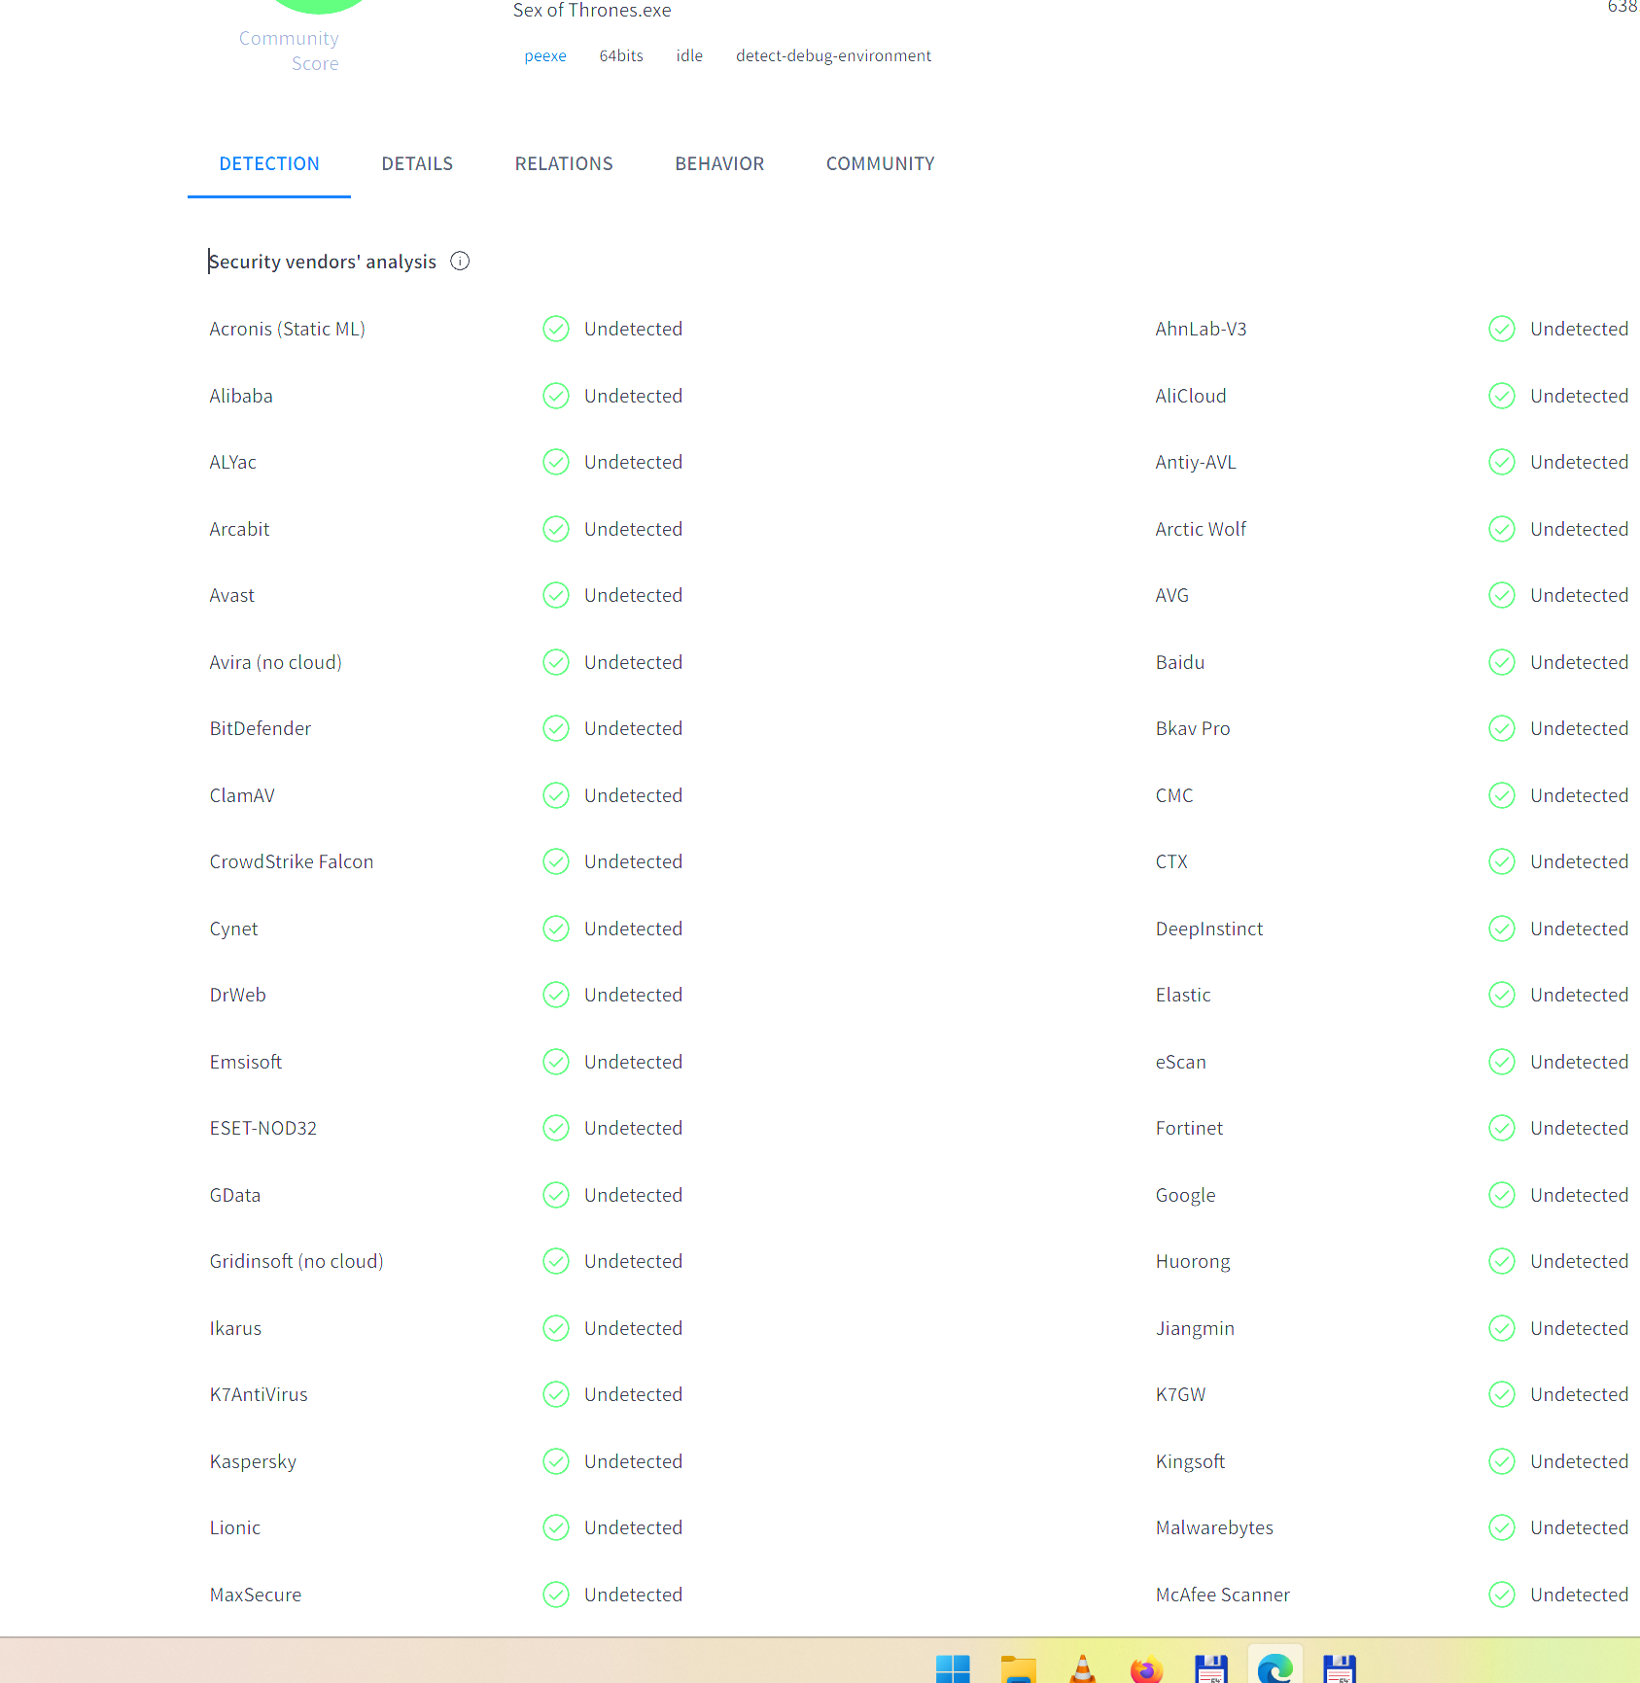The width and height of the screenshot is (1640, 1683).
Task: Click the detect-debug-environment tag
Action: point(833,56)
